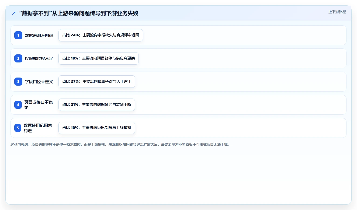Click the 权限或授权不足 label
Image resolution: width=357 pixels, height=210 pixels.
(x=39, y=58)
